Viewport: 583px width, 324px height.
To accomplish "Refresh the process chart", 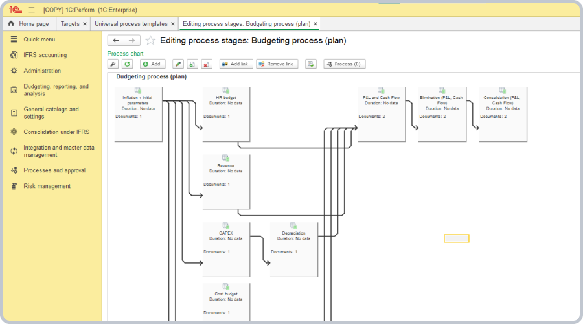I will (128, 64).
